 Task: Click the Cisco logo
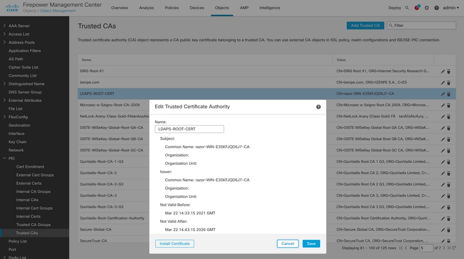(12, 8)
